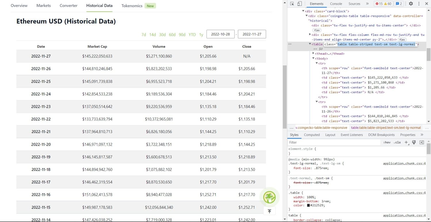Image resolution: width=431 pixels, height=222 pixels.
Task: Click the table.table-striped breadcrumb item
Action: 386,128
